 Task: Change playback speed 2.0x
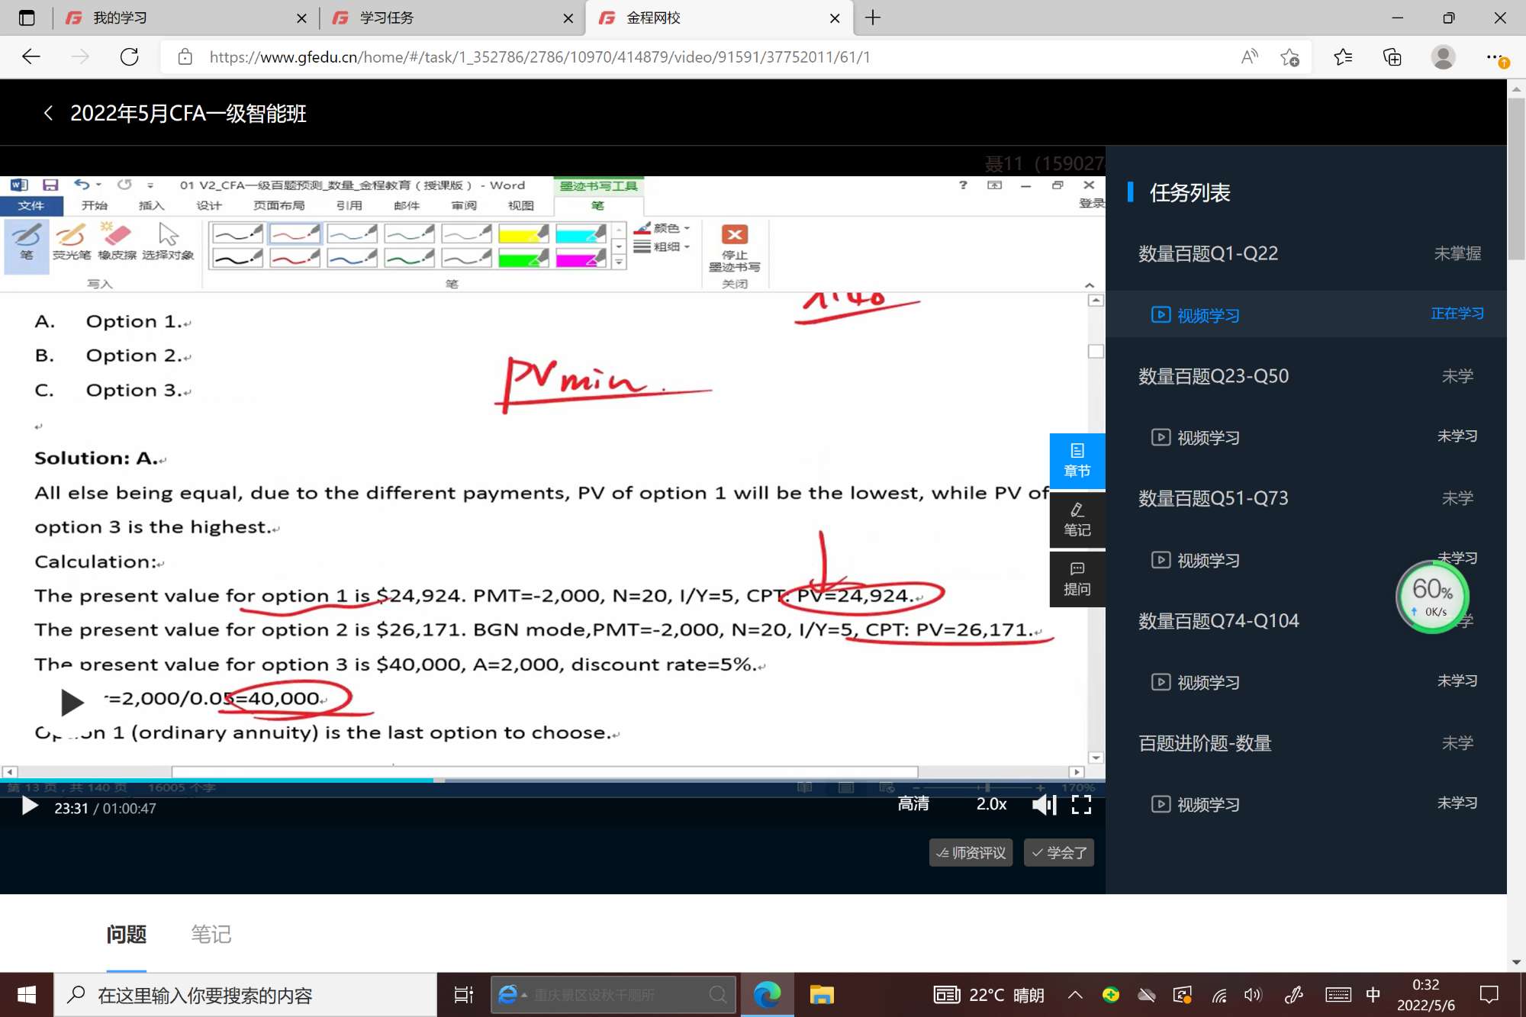(991, 804)
